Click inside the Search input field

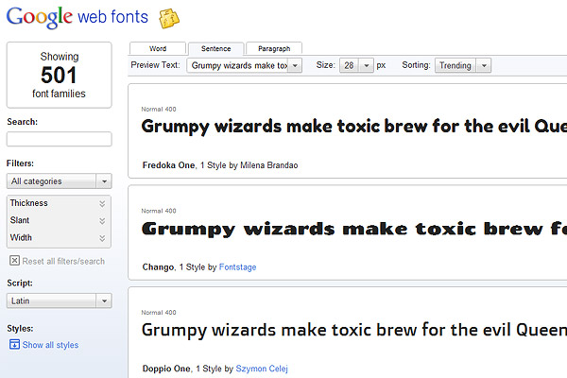coord(59,139)
